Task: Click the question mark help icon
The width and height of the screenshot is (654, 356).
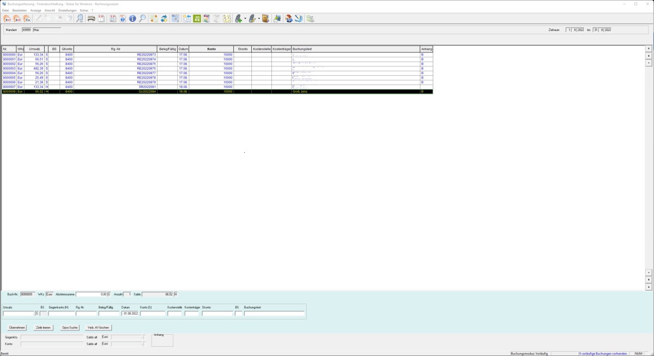Action: click(123, 19)
